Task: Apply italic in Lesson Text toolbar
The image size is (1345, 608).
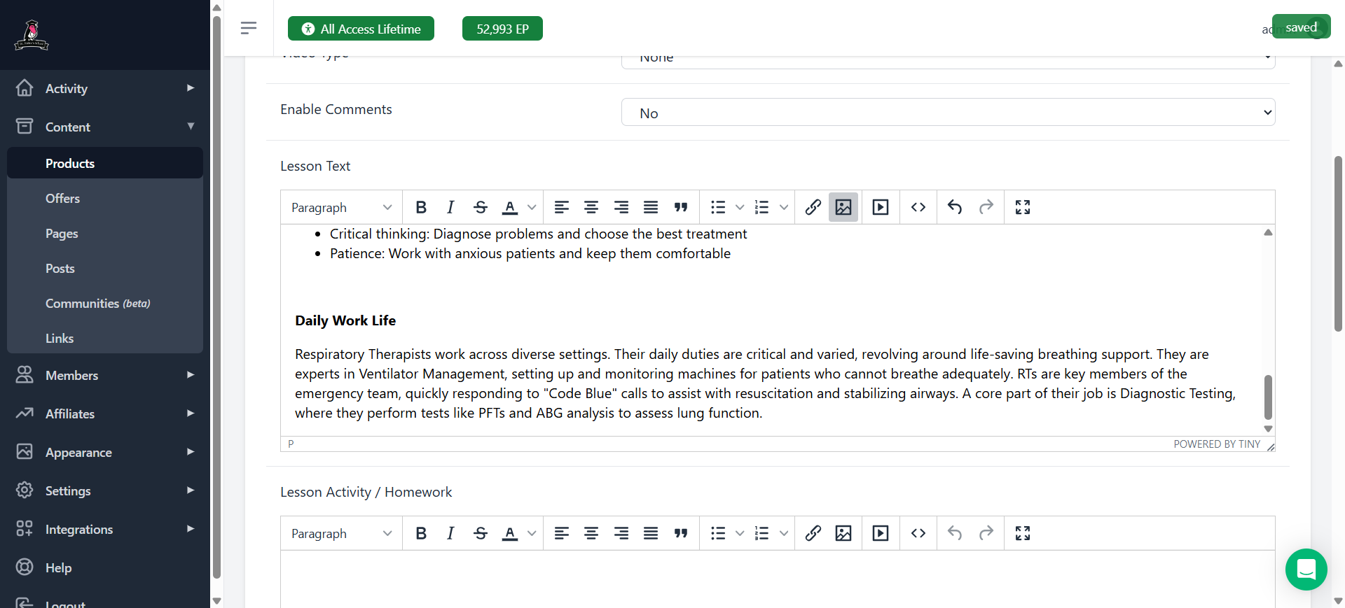Action: click(450, 207)
